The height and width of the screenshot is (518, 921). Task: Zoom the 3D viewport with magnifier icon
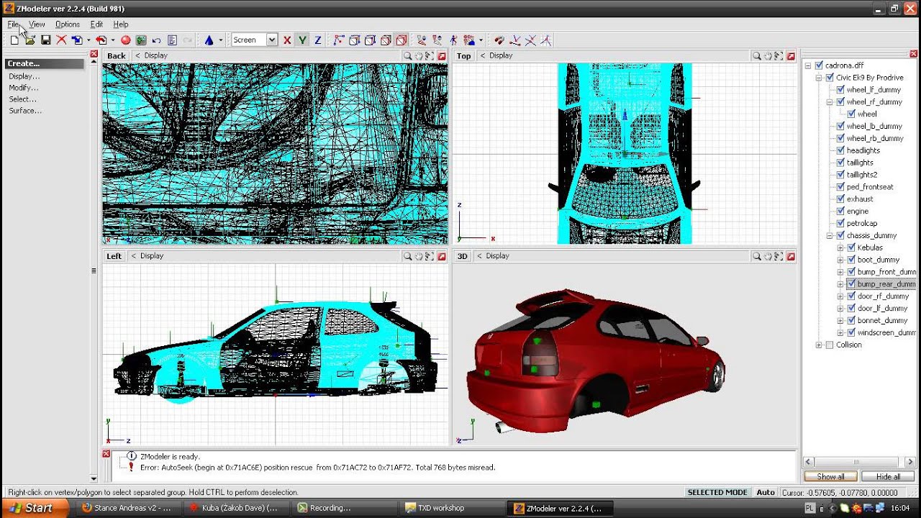click(756, 255)
